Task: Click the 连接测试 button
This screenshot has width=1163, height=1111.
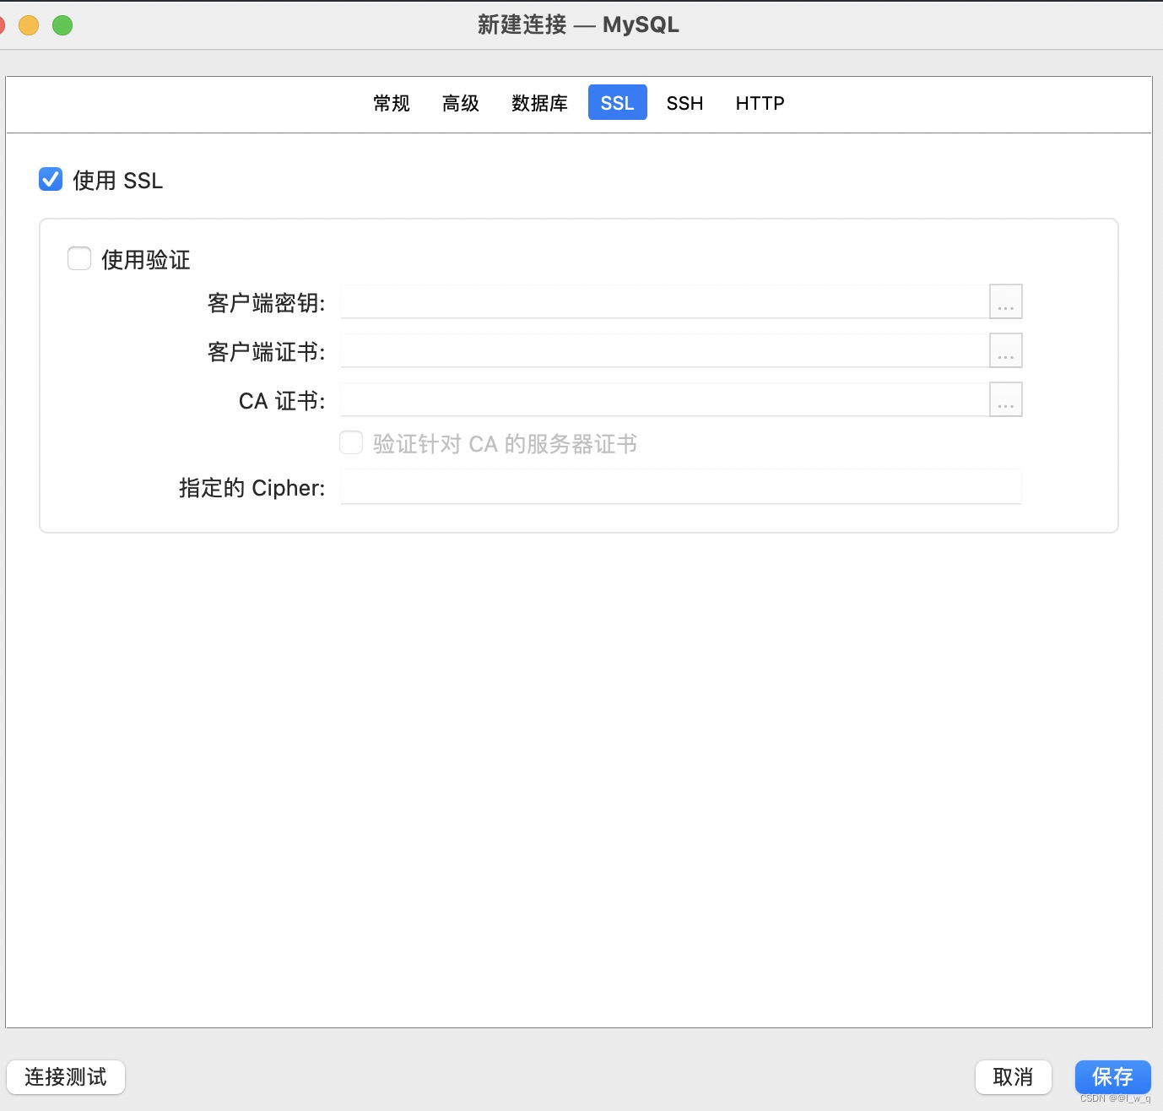Action: point(66,1077)
